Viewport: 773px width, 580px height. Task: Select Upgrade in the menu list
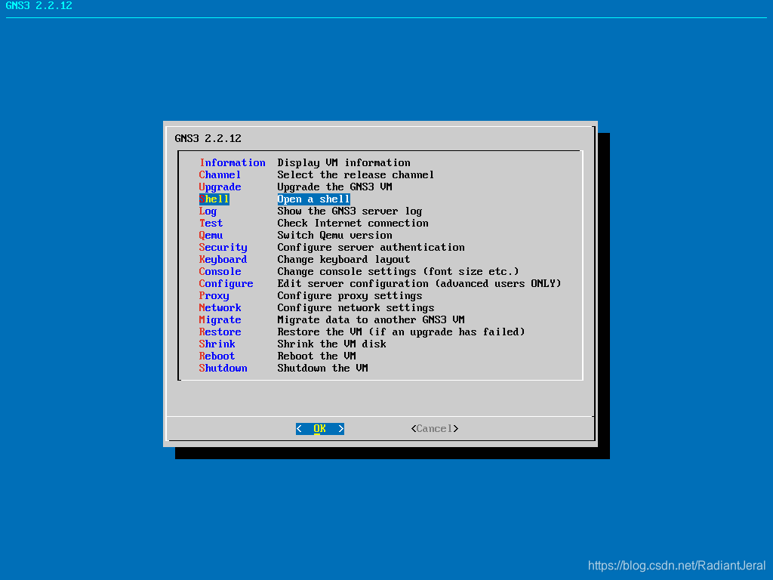(x=220, y=187)
